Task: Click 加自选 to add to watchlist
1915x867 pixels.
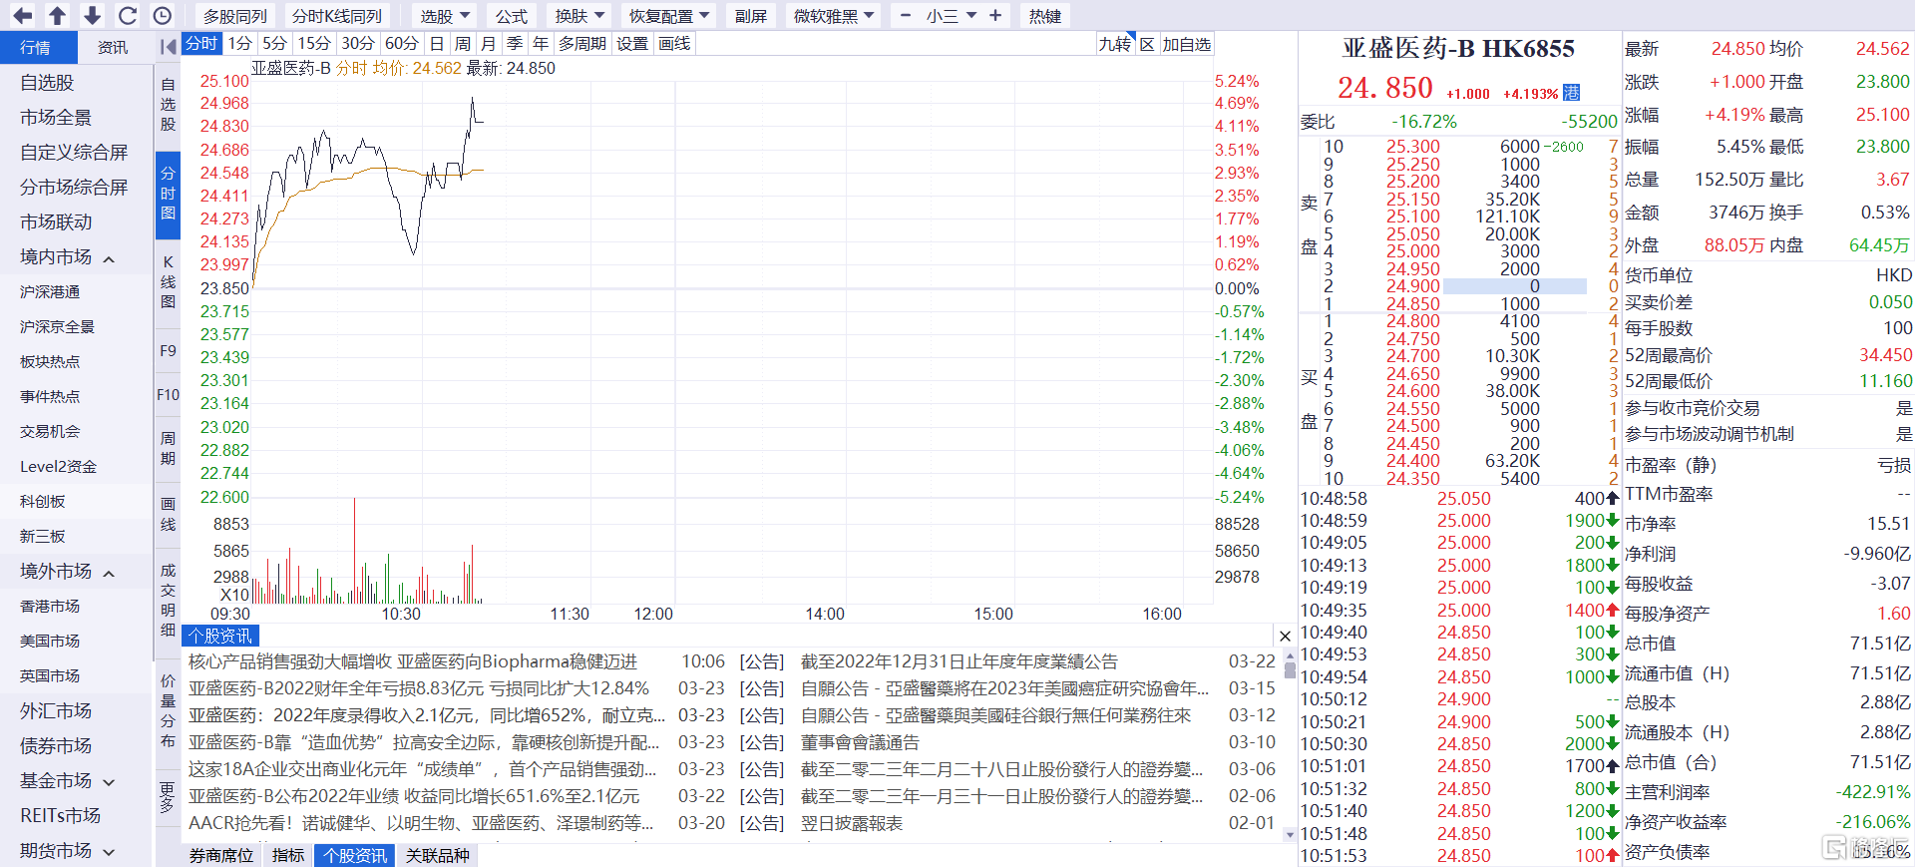Action: click(x=1187, y=44)
